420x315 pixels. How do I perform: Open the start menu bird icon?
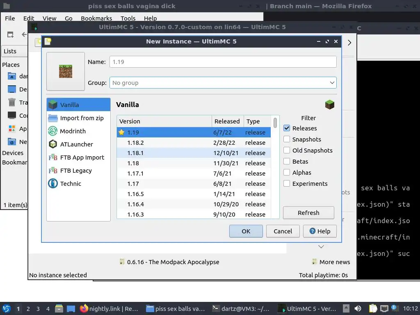click(7, 308)
